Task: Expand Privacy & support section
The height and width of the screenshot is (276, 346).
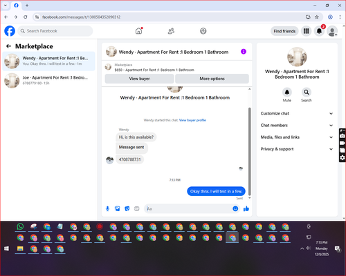Action: (x=297, y=149)
